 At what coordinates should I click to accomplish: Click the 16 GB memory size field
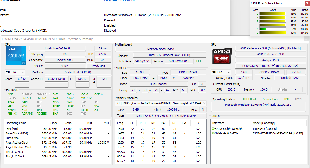139,72
